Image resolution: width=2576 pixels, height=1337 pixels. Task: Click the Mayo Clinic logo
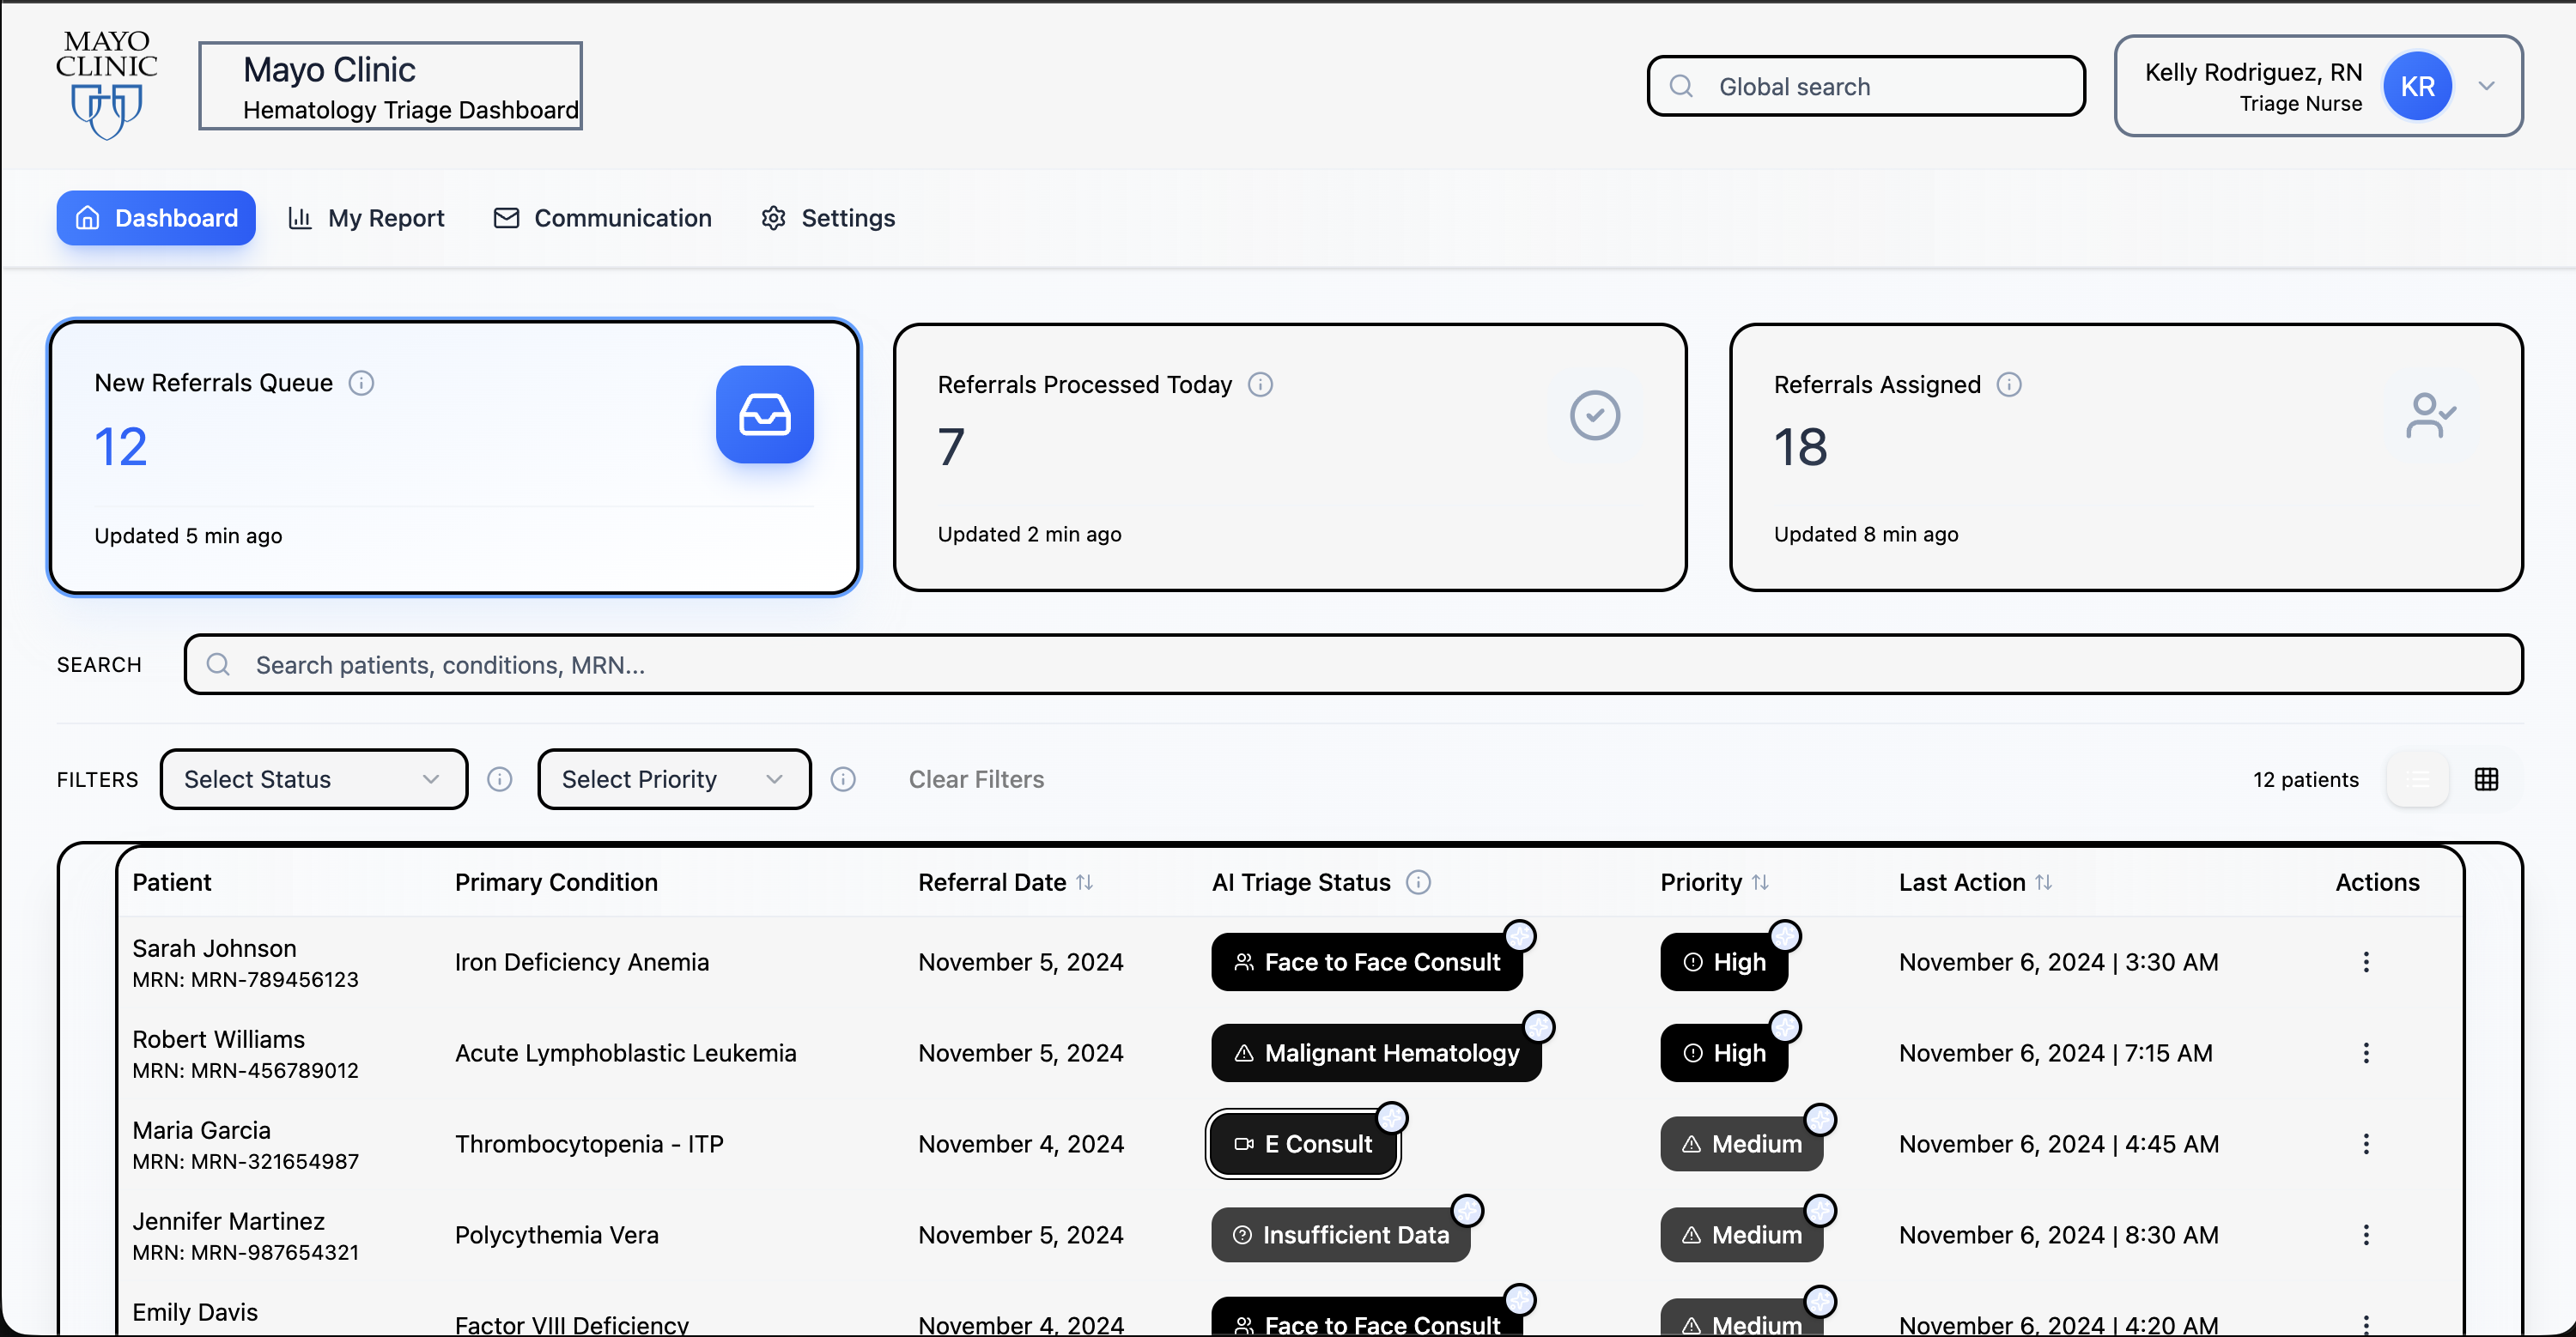tap(106, 84)
